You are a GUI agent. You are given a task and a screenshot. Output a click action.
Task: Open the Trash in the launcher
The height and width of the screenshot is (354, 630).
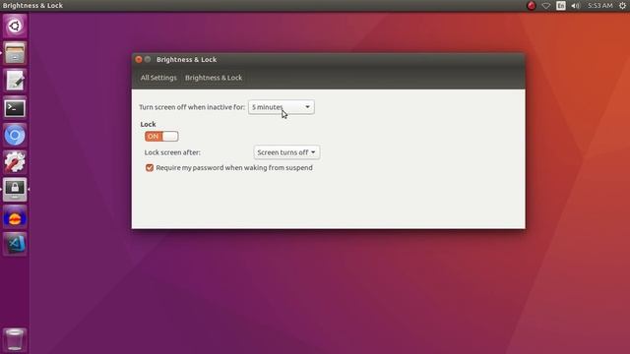point(15,339)
